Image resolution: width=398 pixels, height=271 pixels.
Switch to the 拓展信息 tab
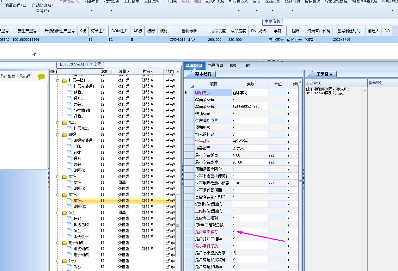tap(215, 66)
